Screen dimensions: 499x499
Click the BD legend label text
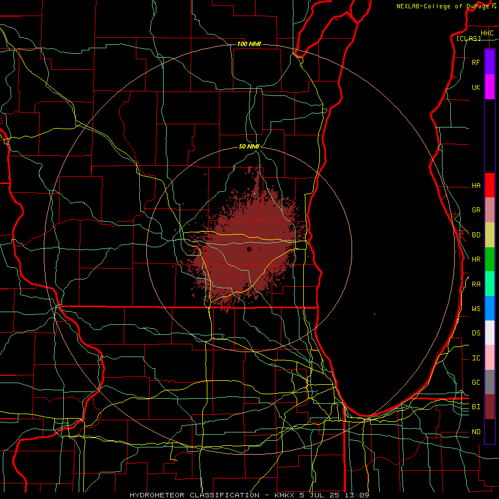tap(476, 235)
